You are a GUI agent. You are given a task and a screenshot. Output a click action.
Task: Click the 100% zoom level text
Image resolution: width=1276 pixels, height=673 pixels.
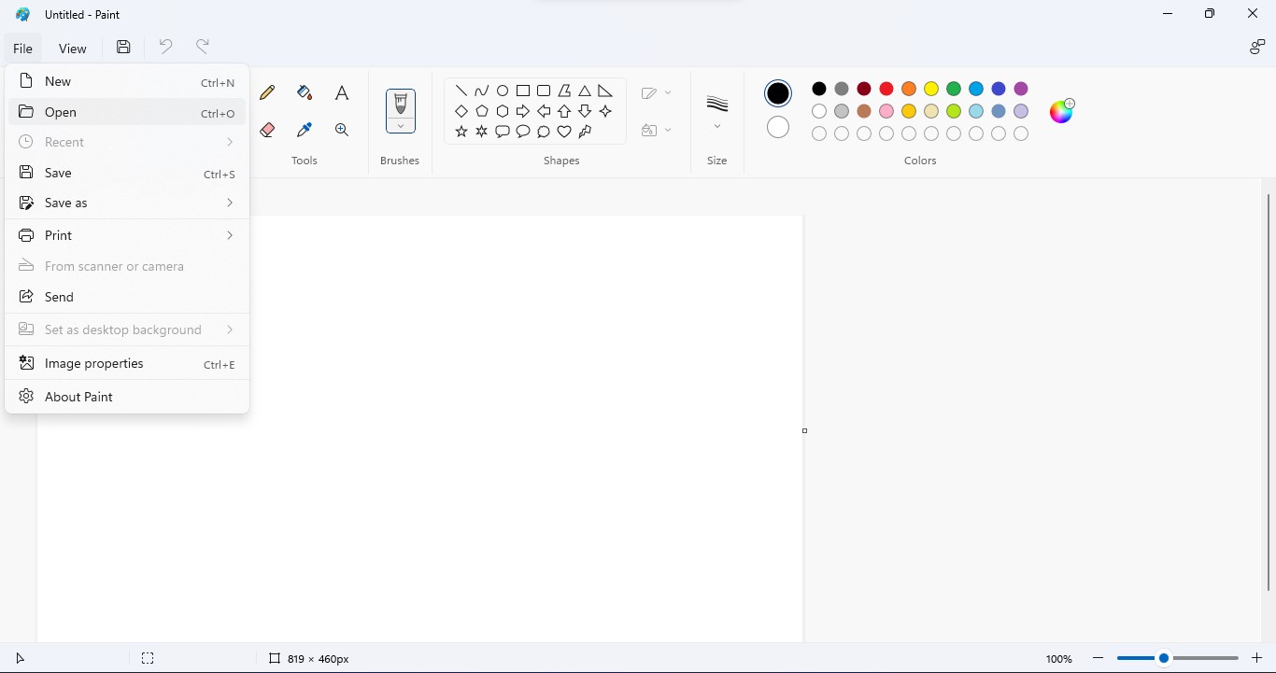tap(1058, 659)
